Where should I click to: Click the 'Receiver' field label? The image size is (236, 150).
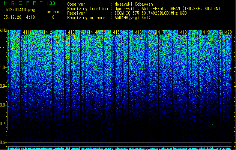coord(76,13)
